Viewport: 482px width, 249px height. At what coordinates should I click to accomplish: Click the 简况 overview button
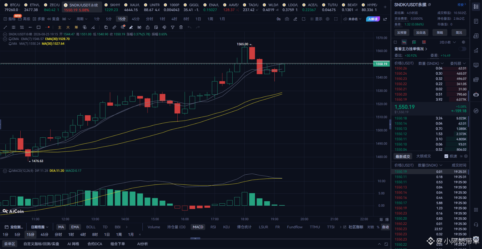(459, 33)
